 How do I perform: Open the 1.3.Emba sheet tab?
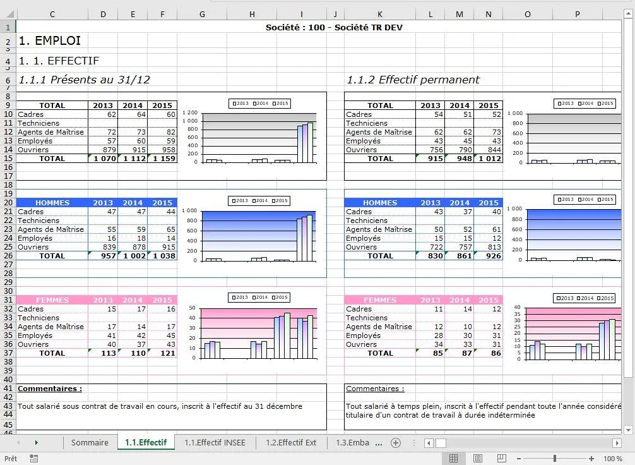[352, 443]
